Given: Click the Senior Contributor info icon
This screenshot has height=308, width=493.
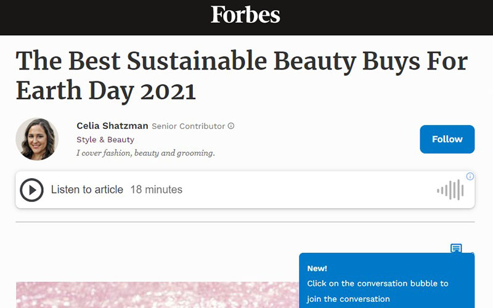Looking at the screenshot, I should pyautogui.click(x=231, y=126).
